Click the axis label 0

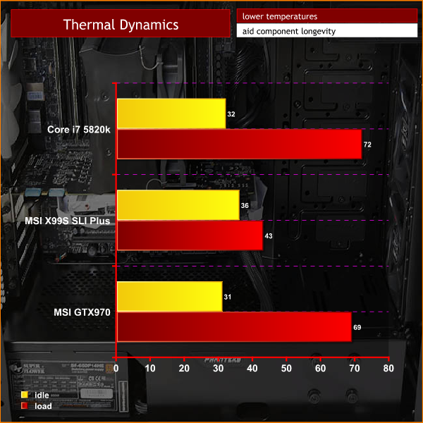click(116, 368)
